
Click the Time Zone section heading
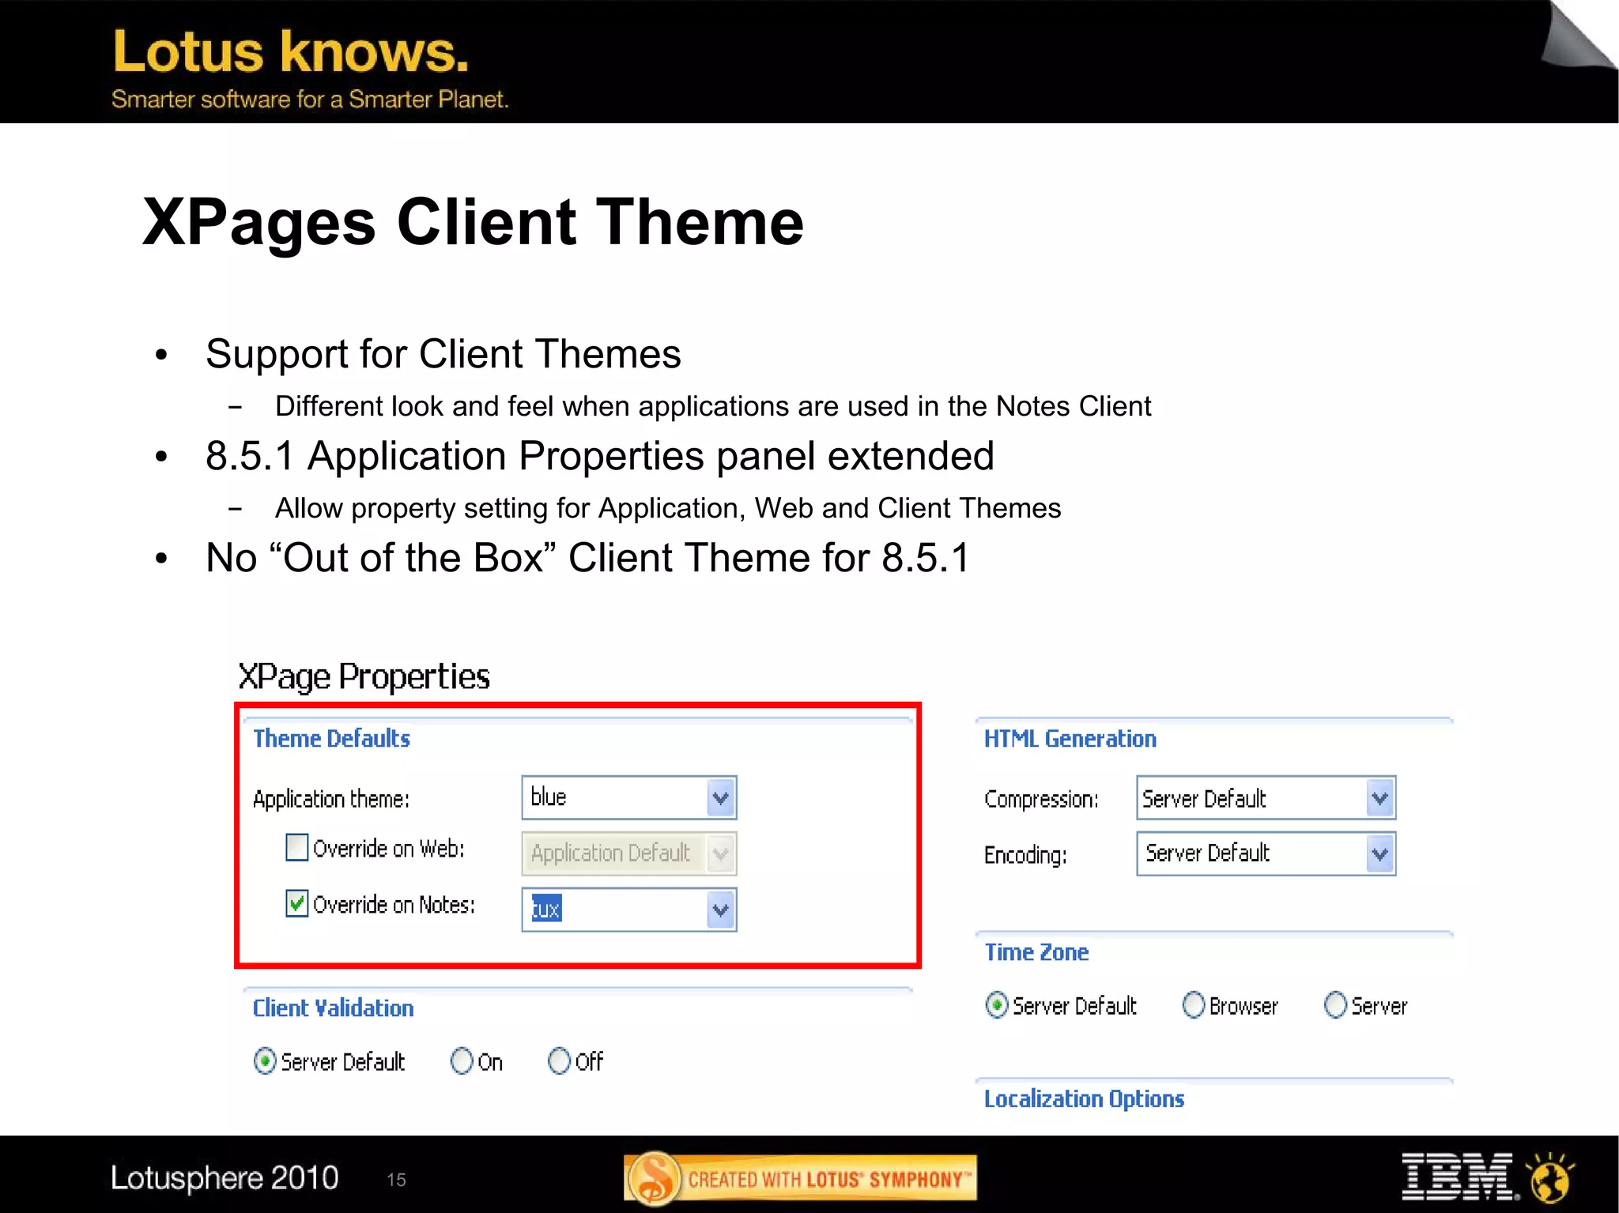pos(1036,951)
